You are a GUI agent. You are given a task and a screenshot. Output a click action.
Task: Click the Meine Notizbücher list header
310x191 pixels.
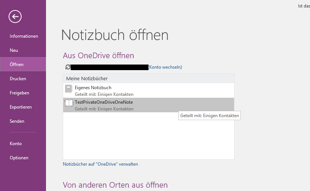click(149, 79)
